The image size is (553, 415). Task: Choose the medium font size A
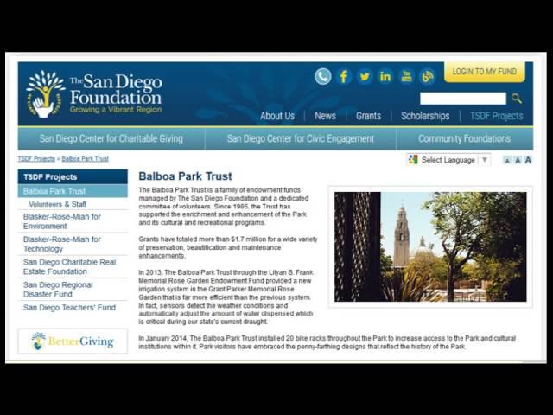coord(518,160)
